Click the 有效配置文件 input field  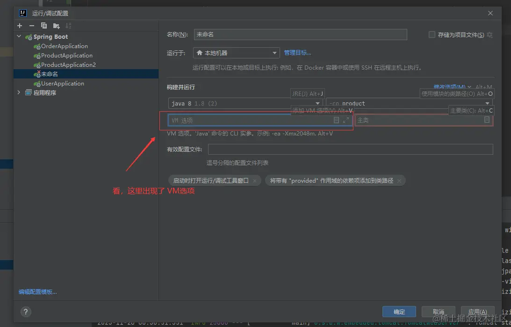350,149
